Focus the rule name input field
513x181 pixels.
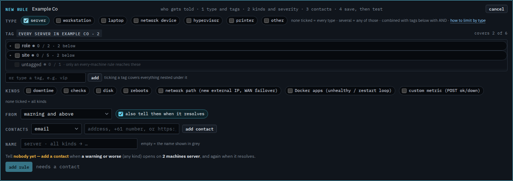79,144
